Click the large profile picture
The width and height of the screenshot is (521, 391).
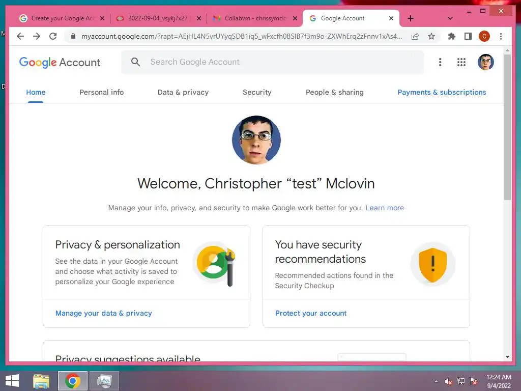256,140
